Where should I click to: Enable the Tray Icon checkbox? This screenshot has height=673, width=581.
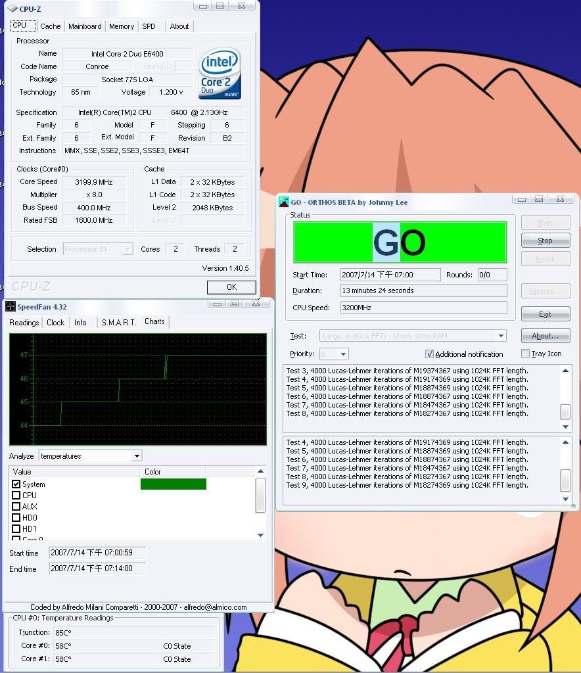(525, 353)
